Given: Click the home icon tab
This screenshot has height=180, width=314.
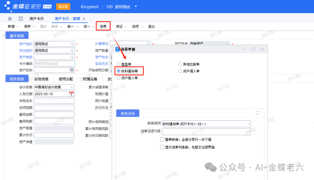Looking at the screenshot, I should 10,19.
